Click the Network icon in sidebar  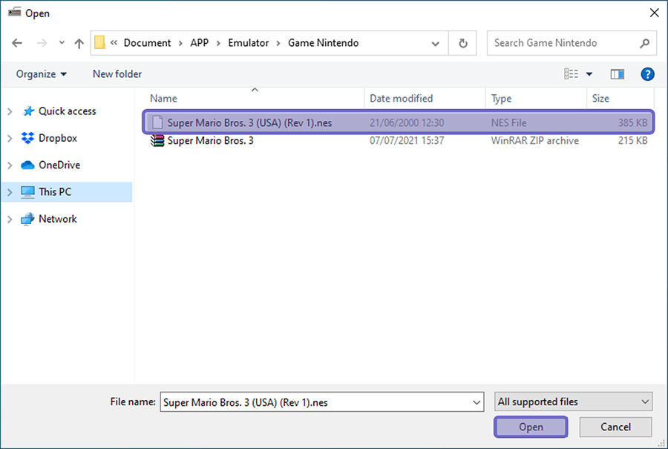click(27, 219)
